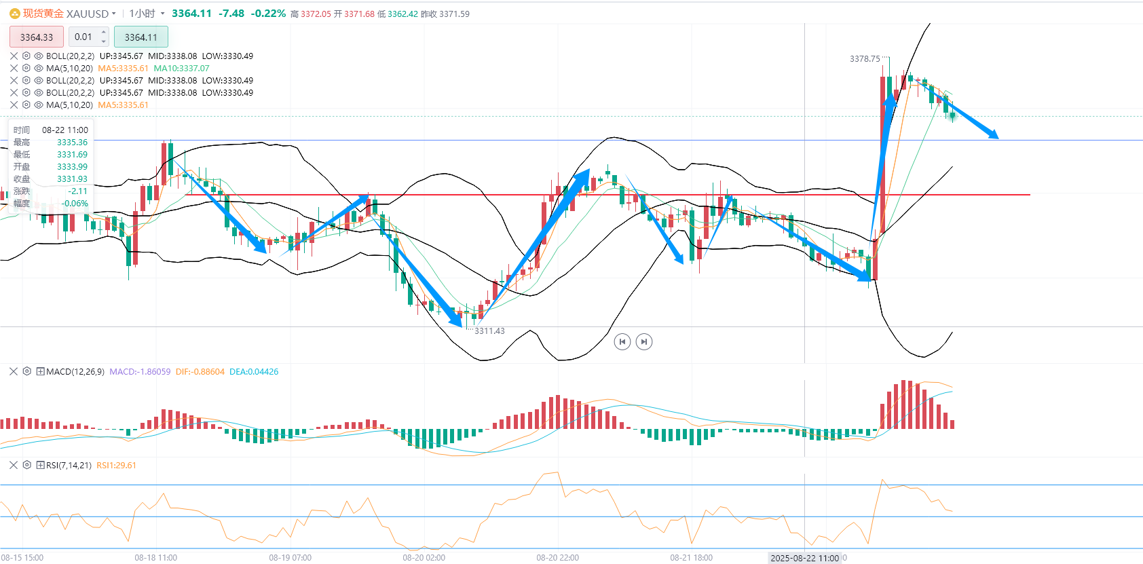Viewport: 1143px width, 564px height.
Task: Click the RSI1:29.61 value
Action: click(116, 465)
